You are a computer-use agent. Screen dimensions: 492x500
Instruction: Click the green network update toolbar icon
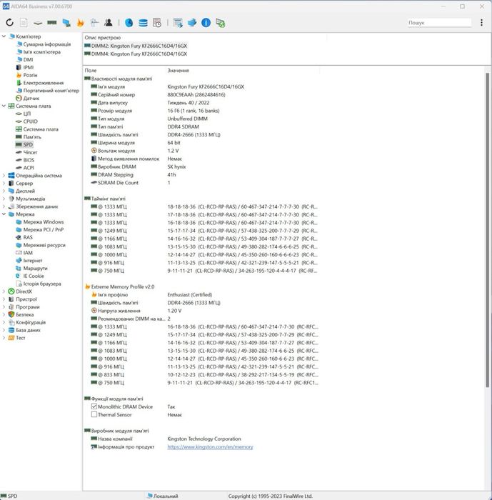point(221,23)
